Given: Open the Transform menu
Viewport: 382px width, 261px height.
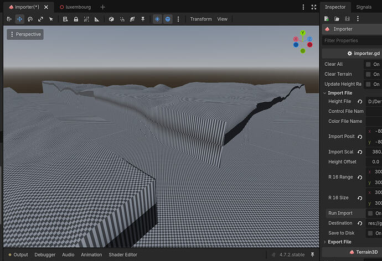Looking at the screenshot, I should 201,19.
